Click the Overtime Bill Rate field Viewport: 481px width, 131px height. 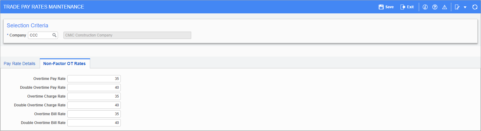(94, 114)
